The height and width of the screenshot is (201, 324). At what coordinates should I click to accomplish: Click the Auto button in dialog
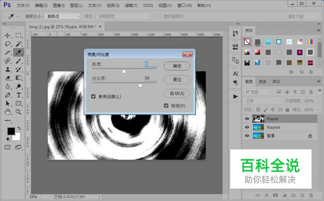click(x=177, y=93)
